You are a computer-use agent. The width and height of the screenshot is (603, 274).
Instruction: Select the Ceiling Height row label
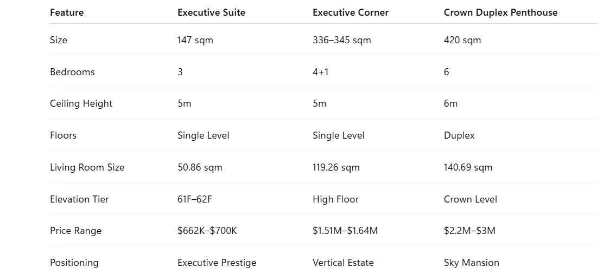81,103
